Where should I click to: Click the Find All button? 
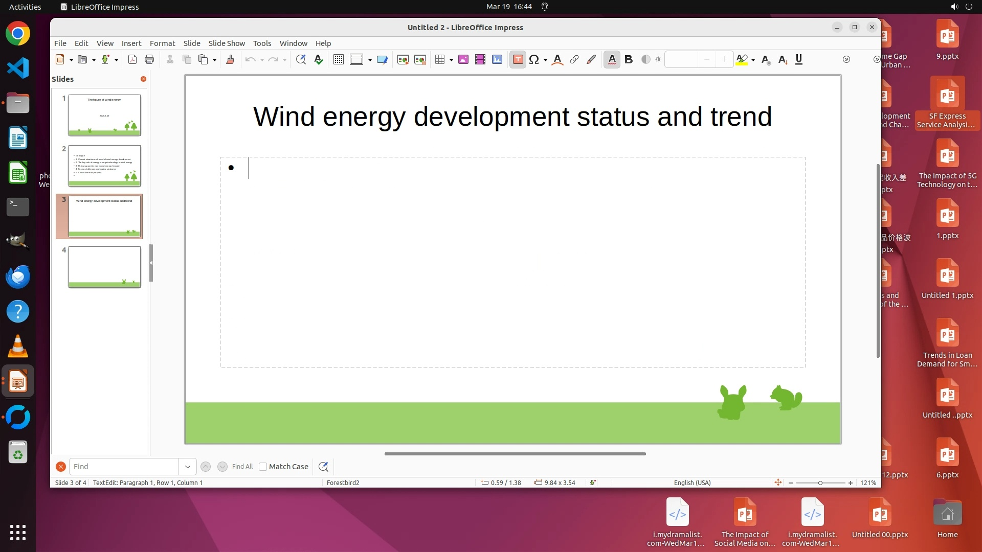click(242, 467)
